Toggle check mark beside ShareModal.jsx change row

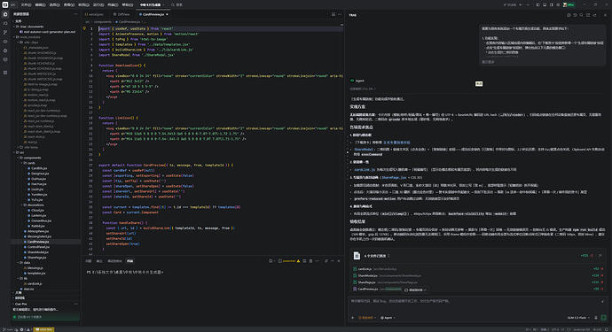[x=355, y=275]
